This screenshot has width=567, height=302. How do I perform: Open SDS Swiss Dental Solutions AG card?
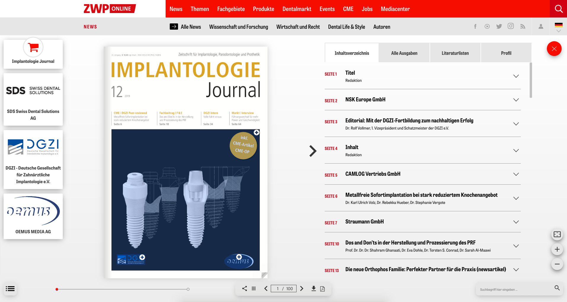[x=33, y=99]
